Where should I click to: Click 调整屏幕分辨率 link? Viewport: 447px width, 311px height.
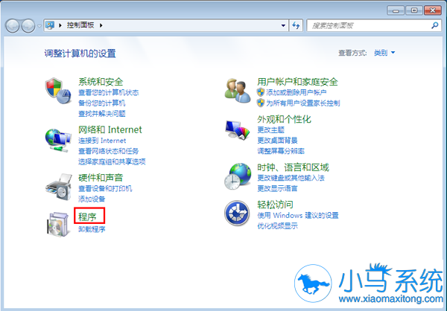(x=281, y=151)
